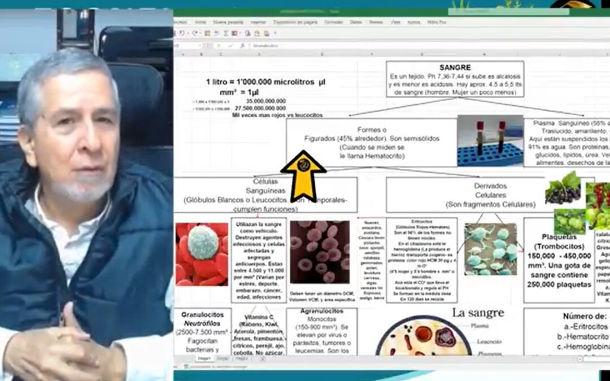Open the Vista ribbon tab
Image resolution: width=610 pixels, height=381 pixels.
click(x=395, y=23)
